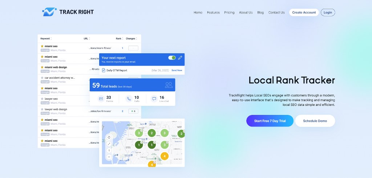Click the Forms envelope icon
Viewport: 372px width, 178px height.
[x=101, y=99]
